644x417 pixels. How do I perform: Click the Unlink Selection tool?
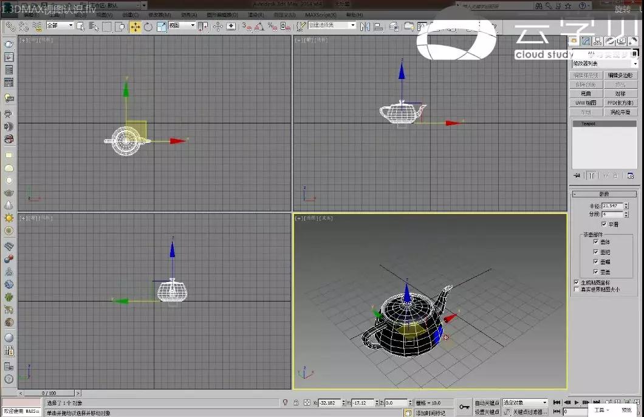[24, 27]
